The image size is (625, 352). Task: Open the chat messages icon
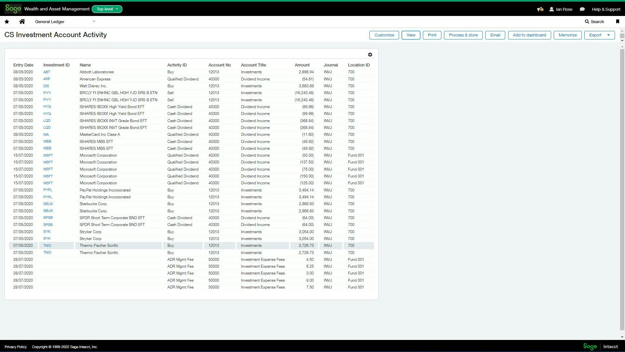pyautogui.click(x=582, y=9)
